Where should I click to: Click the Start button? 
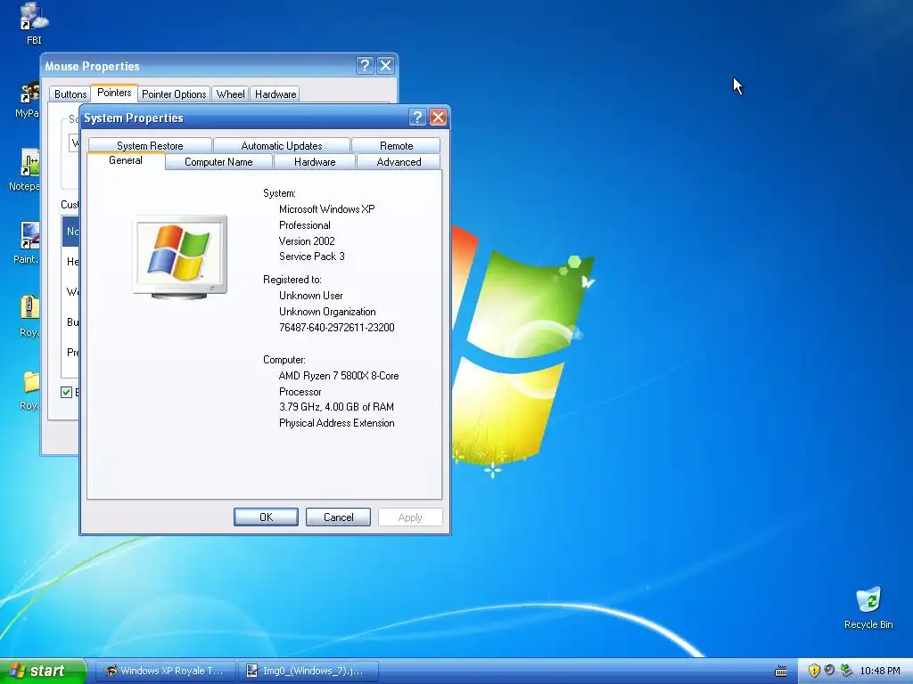43,671
